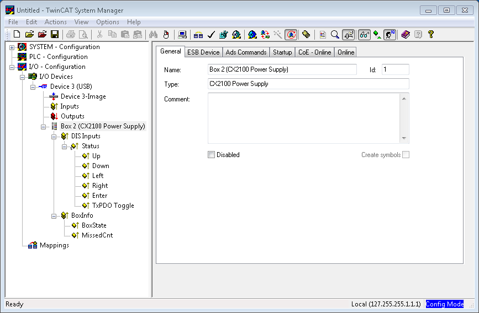Image resolution: width=479 pixels, height=313 pixels.
Task: Click the Outputs red arrow icon
Action: coord(54,116)
